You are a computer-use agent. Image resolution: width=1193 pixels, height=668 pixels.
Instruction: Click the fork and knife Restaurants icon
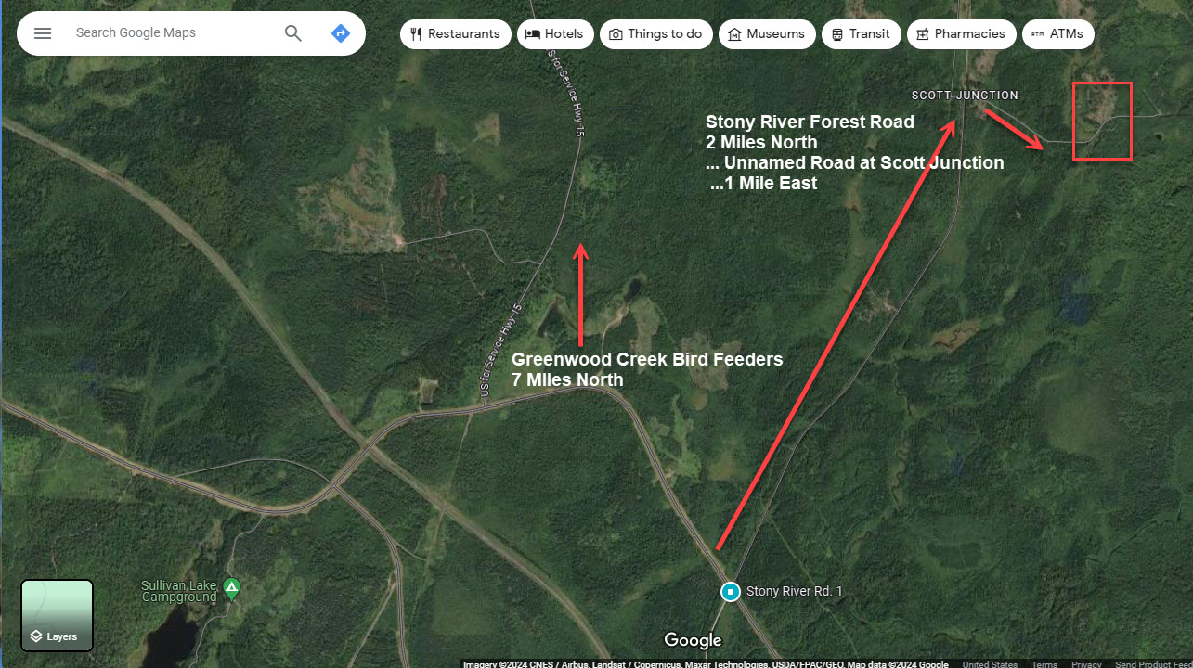416,34
